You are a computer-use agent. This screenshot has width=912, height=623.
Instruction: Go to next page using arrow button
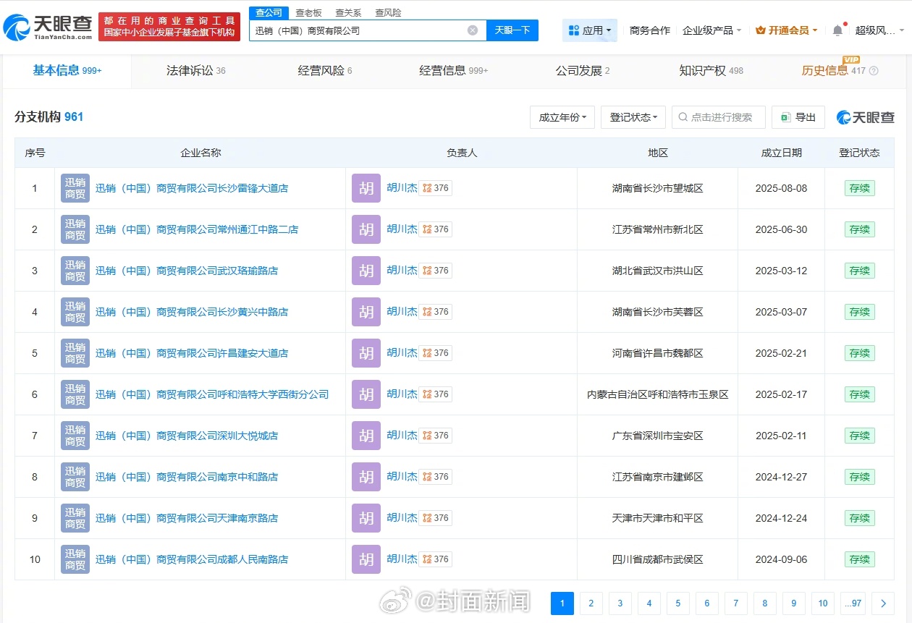tap(882, 603)
